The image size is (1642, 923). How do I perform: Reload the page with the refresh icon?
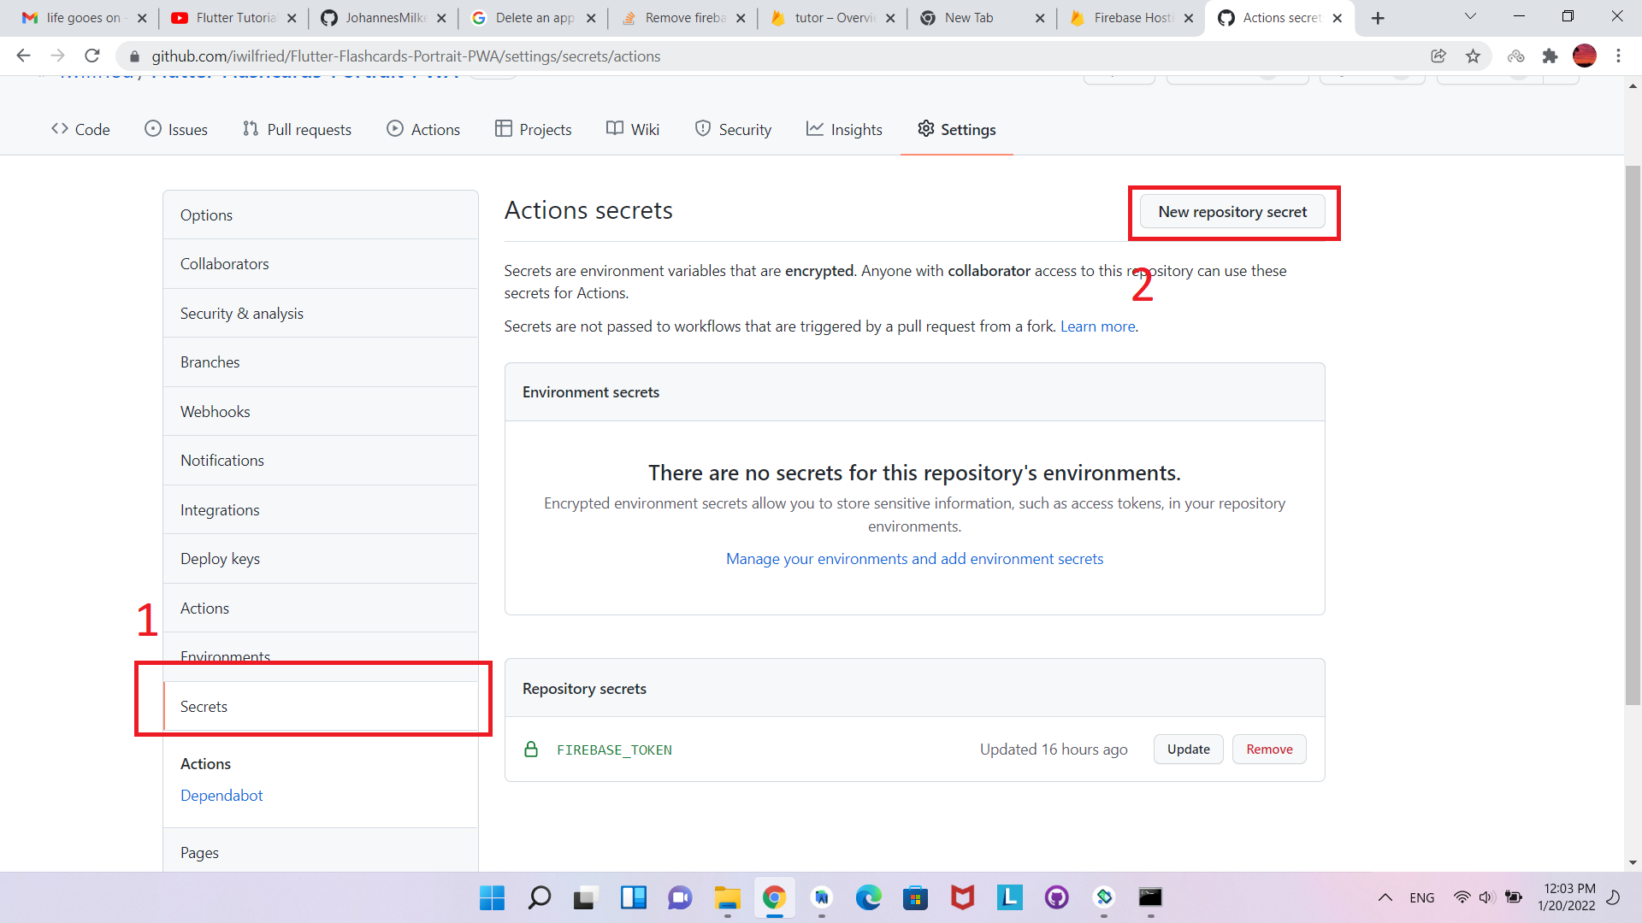(x=92, y=56)
